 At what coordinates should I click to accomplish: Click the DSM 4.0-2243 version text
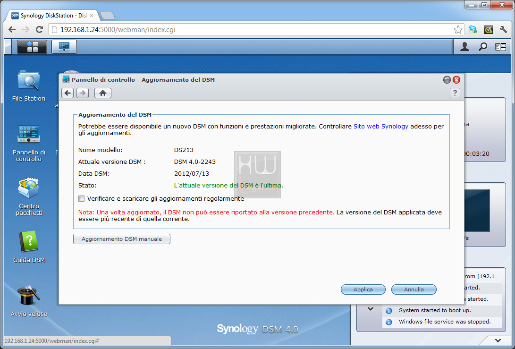click(195, 162)
